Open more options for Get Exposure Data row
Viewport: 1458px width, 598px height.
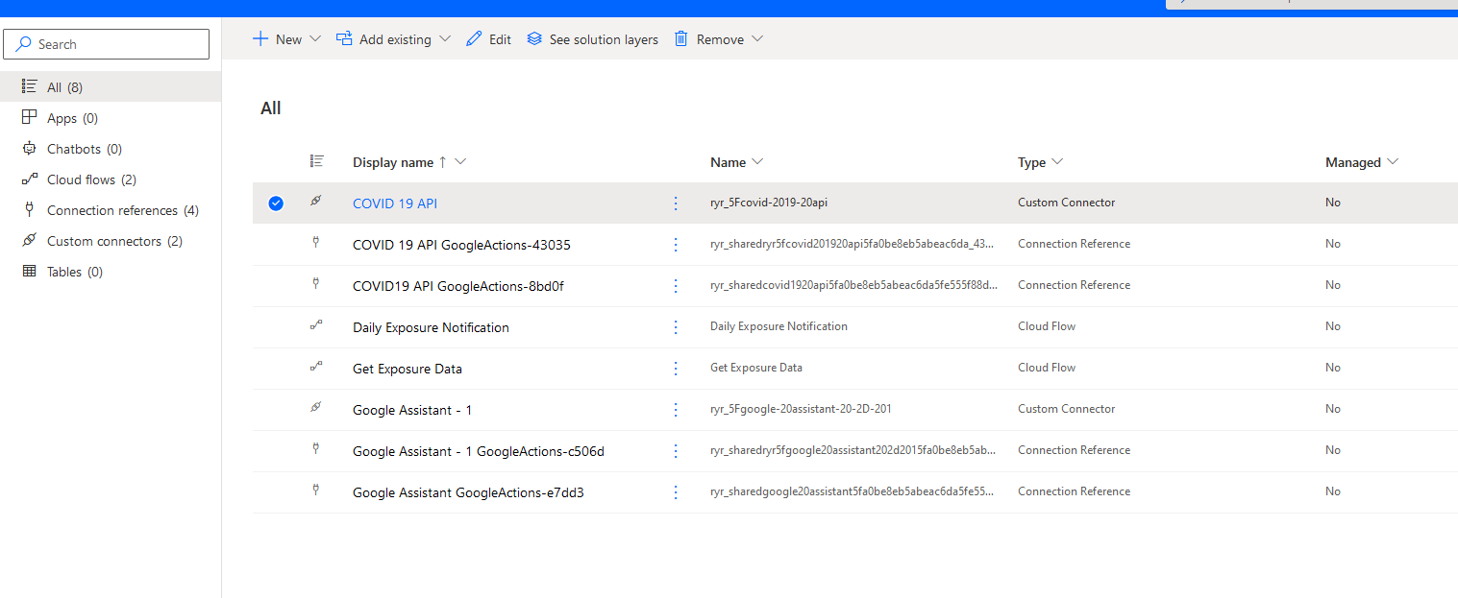click(676, 369)
